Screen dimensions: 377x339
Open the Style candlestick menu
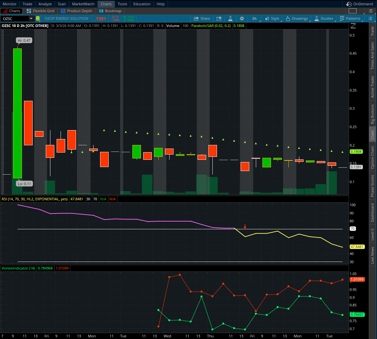click(272, 18)
